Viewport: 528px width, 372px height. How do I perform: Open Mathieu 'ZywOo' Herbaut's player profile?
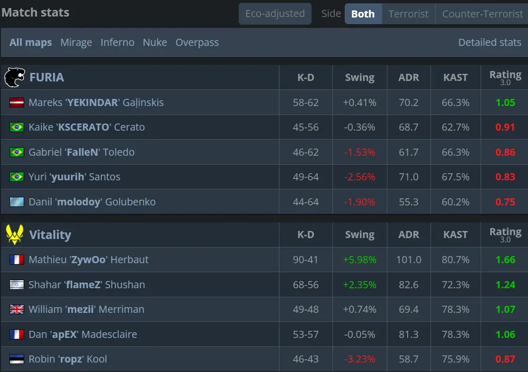[89, 260]
